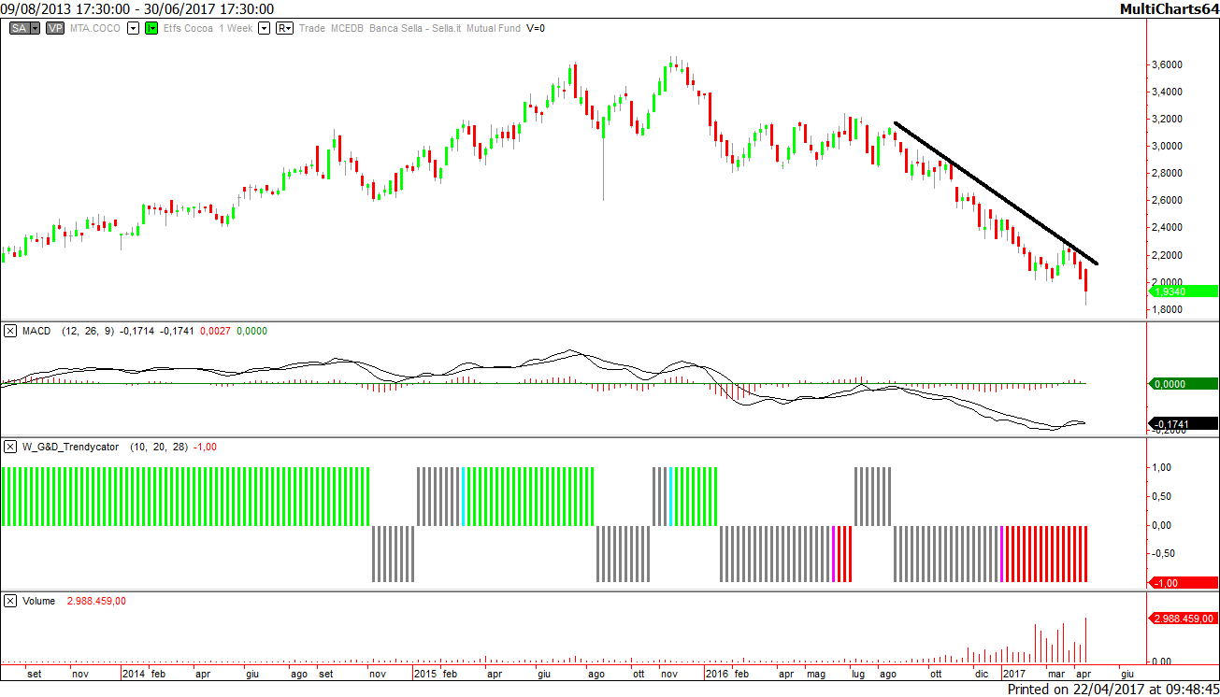This screenshot has height=697, width=1220.
Task: Click the V=0 value in the status line
Action: coord(536,29)
